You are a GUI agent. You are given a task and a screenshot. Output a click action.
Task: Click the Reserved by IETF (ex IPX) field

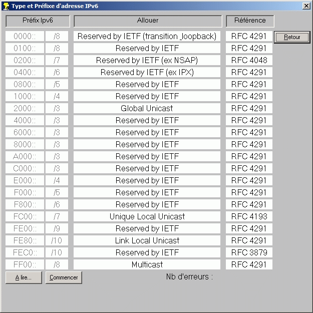pos(147,73)
